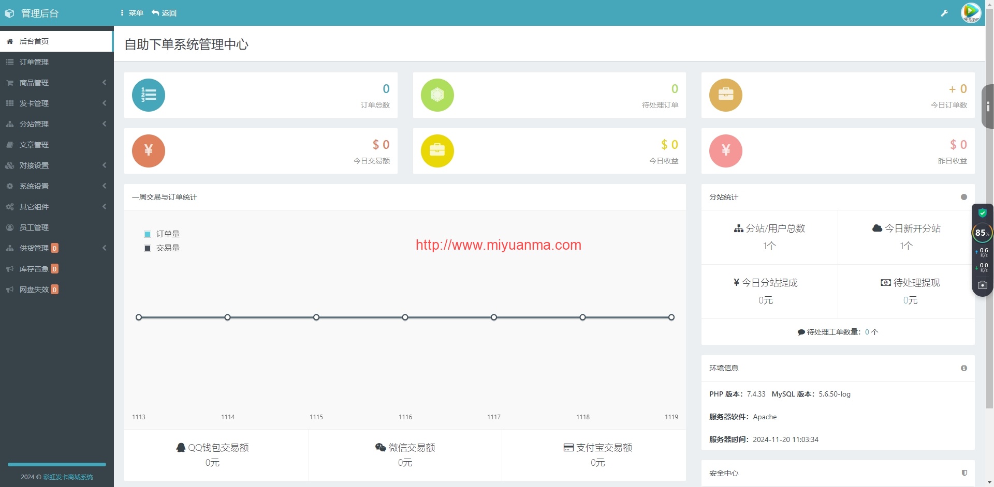Click the gears icon beside 其它组件
This screenshot has height=487, width=994.
pos(10,207)
